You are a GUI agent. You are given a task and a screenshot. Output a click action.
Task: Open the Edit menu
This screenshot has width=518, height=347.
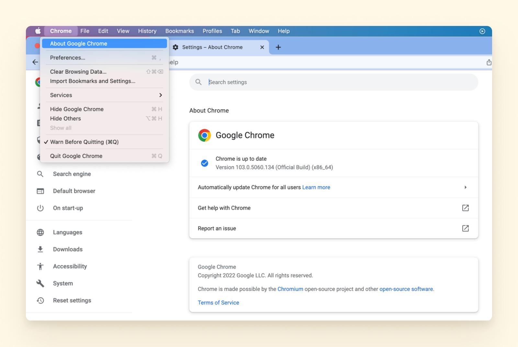(103, 31)
